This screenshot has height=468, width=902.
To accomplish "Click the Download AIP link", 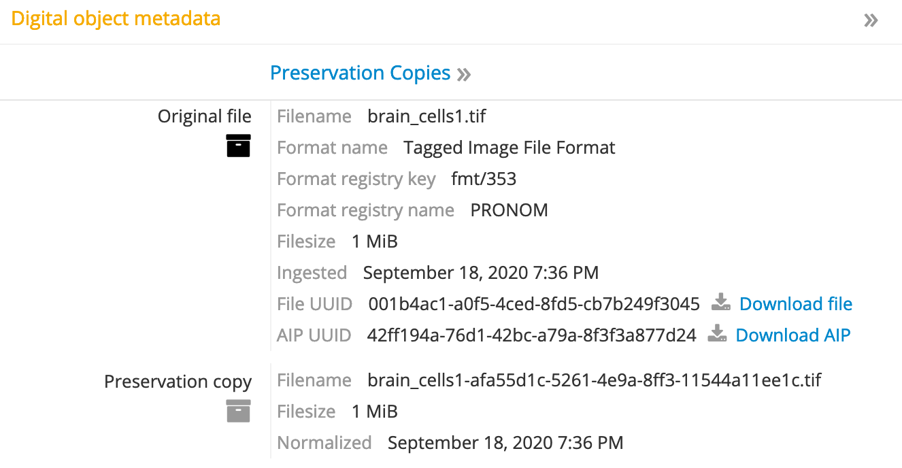I will (792, 335).
